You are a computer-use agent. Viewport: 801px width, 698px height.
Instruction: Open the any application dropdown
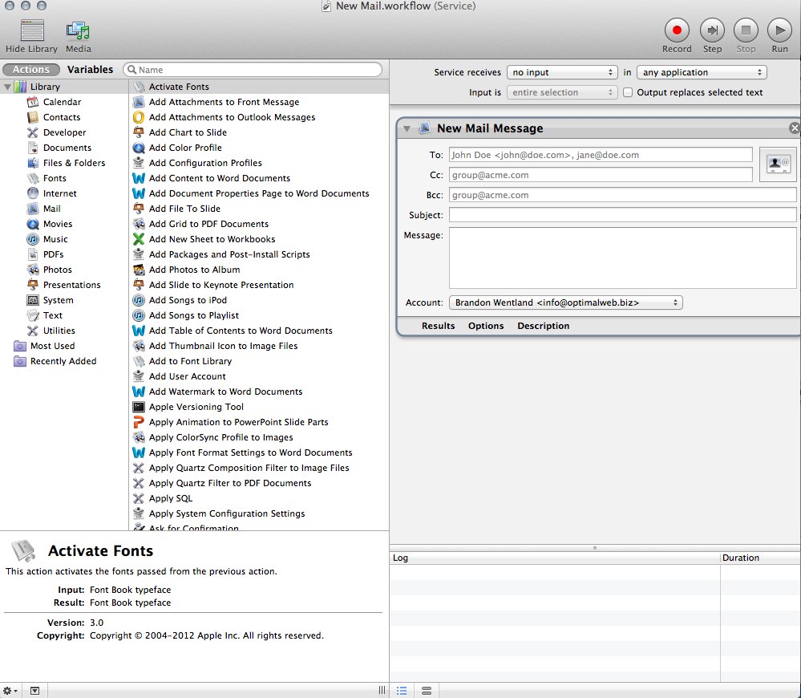[702, 72]
